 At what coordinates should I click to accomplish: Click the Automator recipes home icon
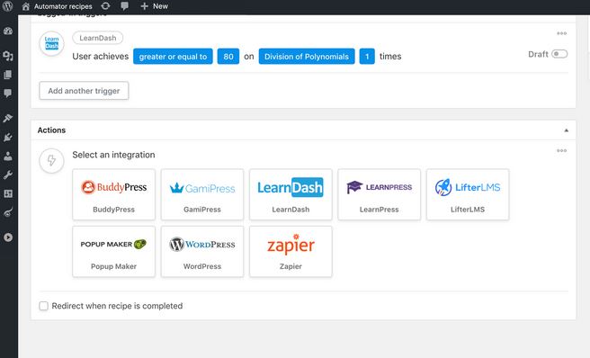pos(25,6)
